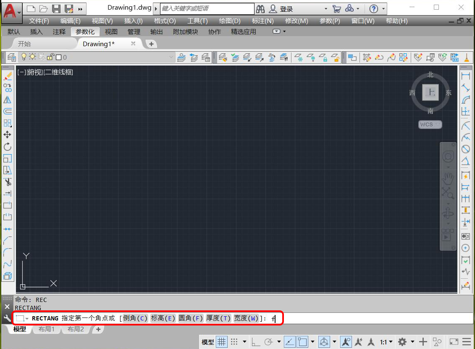475x349 pixels.
Task: Toggle isolate objects in status bar
Action: pyautogui.click(x=437, y=342)
